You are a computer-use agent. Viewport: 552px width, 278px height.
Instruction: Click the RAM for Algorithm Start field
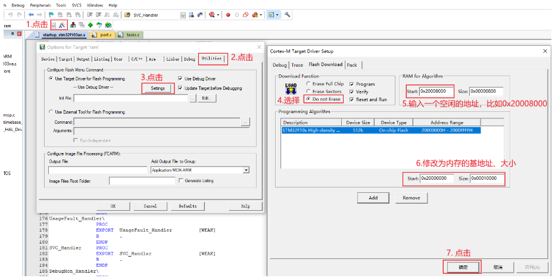tap(436, 91)
